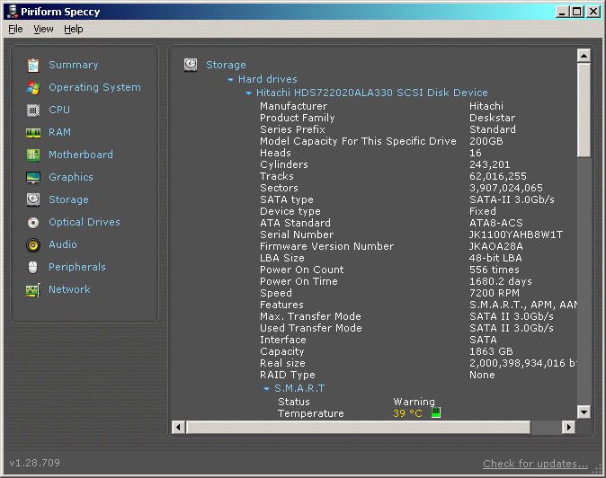Click the vertical scrollbar thumb
Image resolution: width=606 pixels, height=478 pixels.
pos(584,110)
